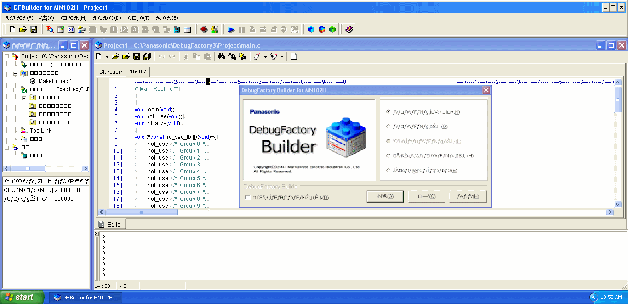Open the menu ending with (D)
This screenshot has height=304, width=628.
pos(107,18)
